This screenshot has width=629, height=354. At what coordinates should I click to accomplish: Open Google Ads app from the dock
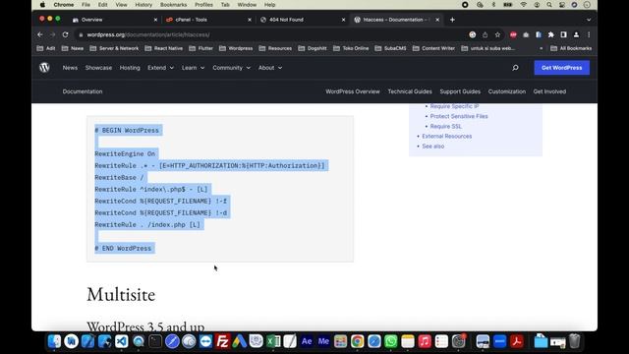pos(240,341)
